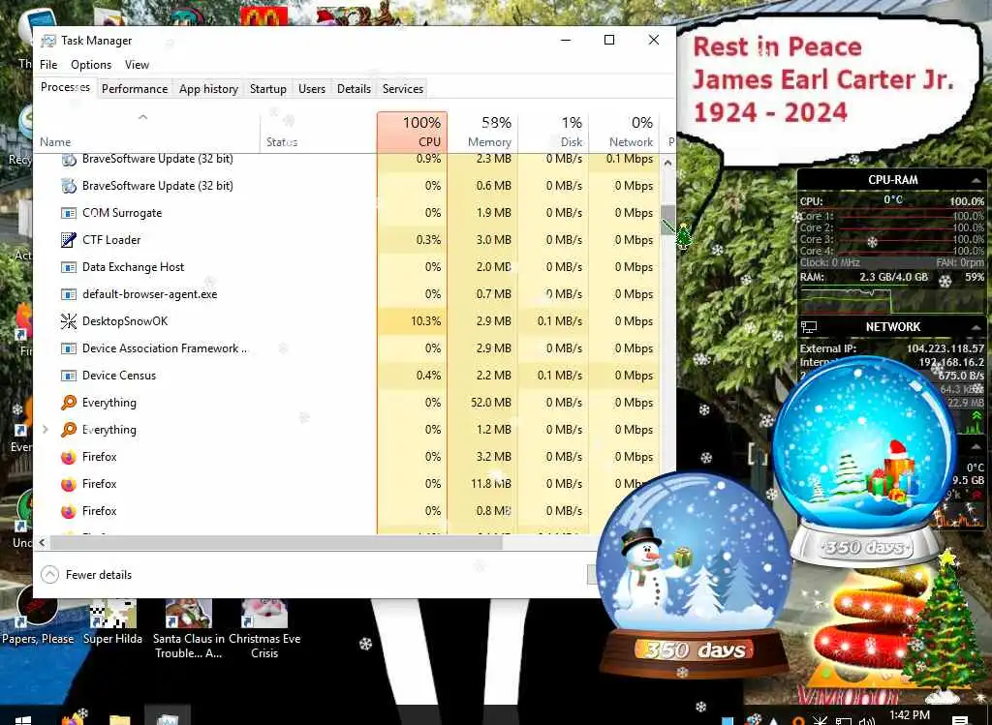The image size is (992, 725).
Task: Open the Options menu
Action: pos(91,65)
